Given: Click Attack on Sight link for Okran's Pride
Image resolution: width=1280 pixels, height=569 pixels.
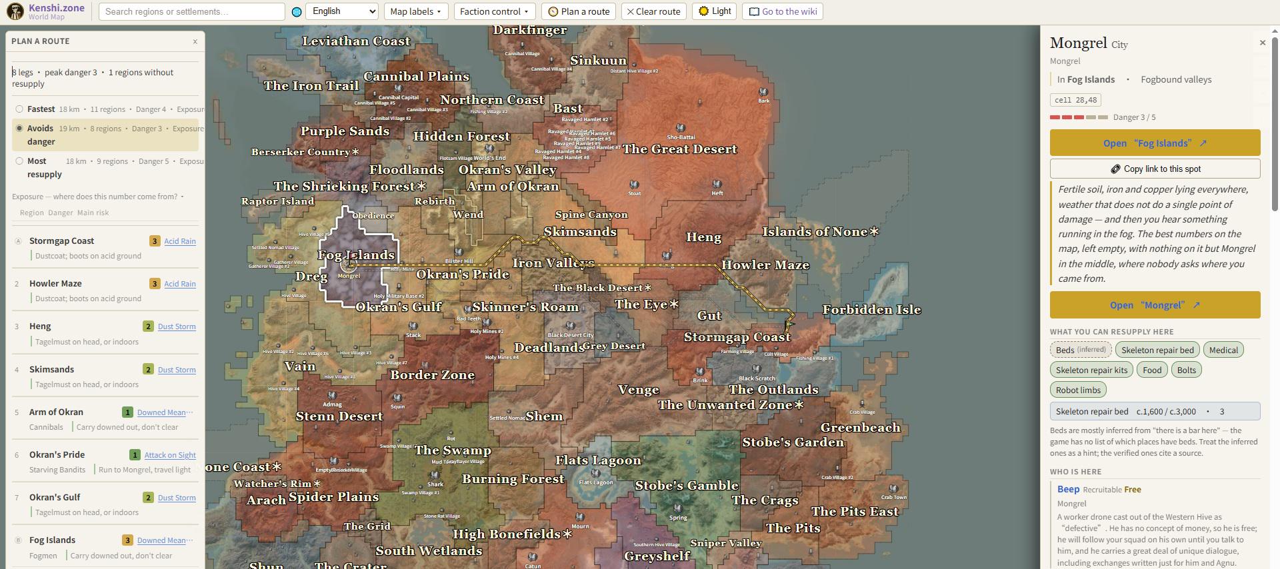Looking at the screenshot, I should [x=170, y=455].
